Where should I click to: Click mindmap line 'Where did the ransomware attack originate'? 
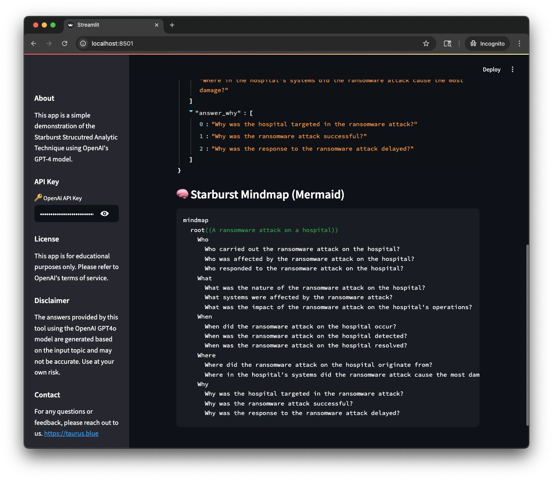[x=318, y=365]
